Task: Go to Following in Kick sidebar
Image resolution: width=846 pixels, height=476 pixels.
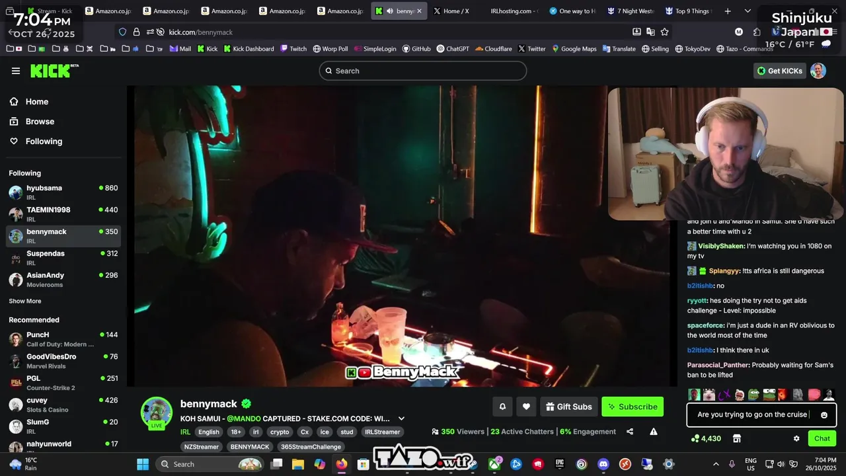Action: (44, 141)
